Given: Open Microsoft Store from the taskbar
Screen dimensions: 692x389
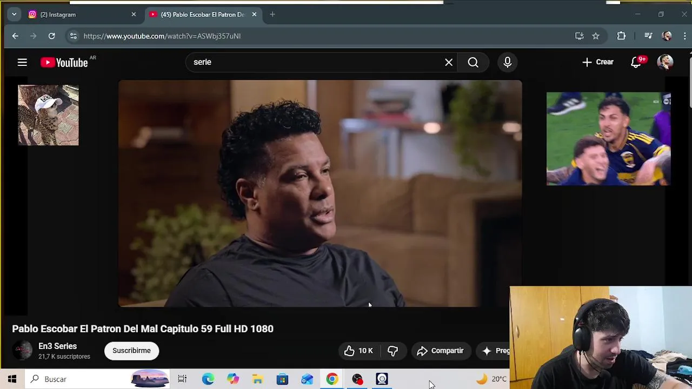Looking at the screenshot, I should [282, 379].
